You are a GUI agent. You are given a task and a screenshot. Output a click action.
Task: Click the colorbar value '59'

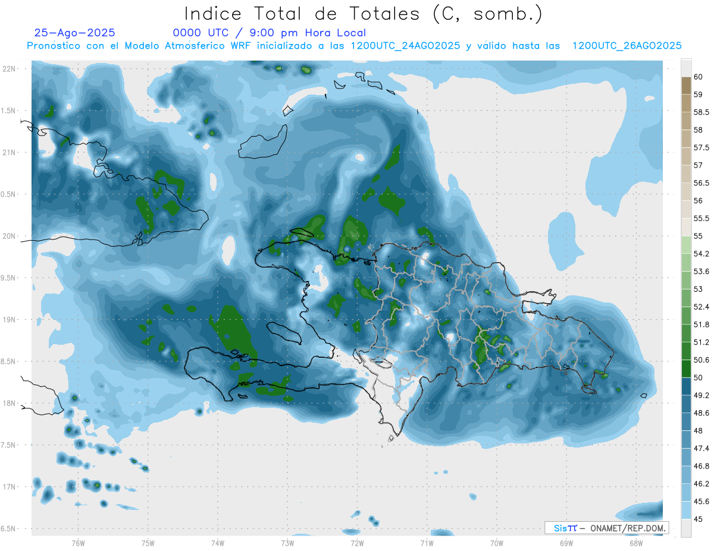coord(699,95)
